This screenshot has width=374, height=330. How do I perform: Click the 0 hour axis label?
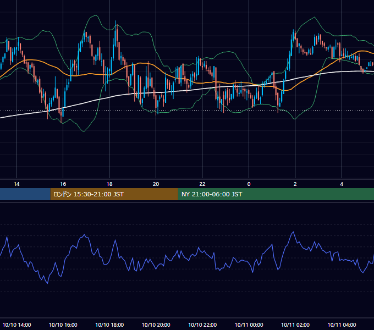(x=249, y=184)
